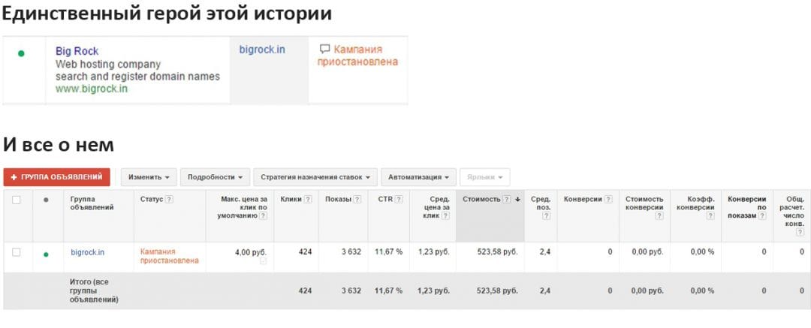Image resolution: width=811 pixels, height=328 pixels.
Task: Open help icon under Сред. поз.
Action: 546,216
